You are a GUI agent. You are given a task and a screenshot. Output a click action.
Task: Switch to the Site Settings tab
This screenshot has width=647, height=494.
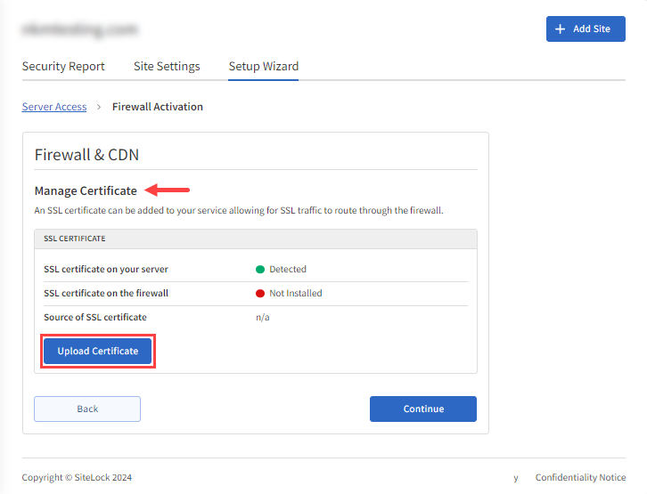pos(167,67)
